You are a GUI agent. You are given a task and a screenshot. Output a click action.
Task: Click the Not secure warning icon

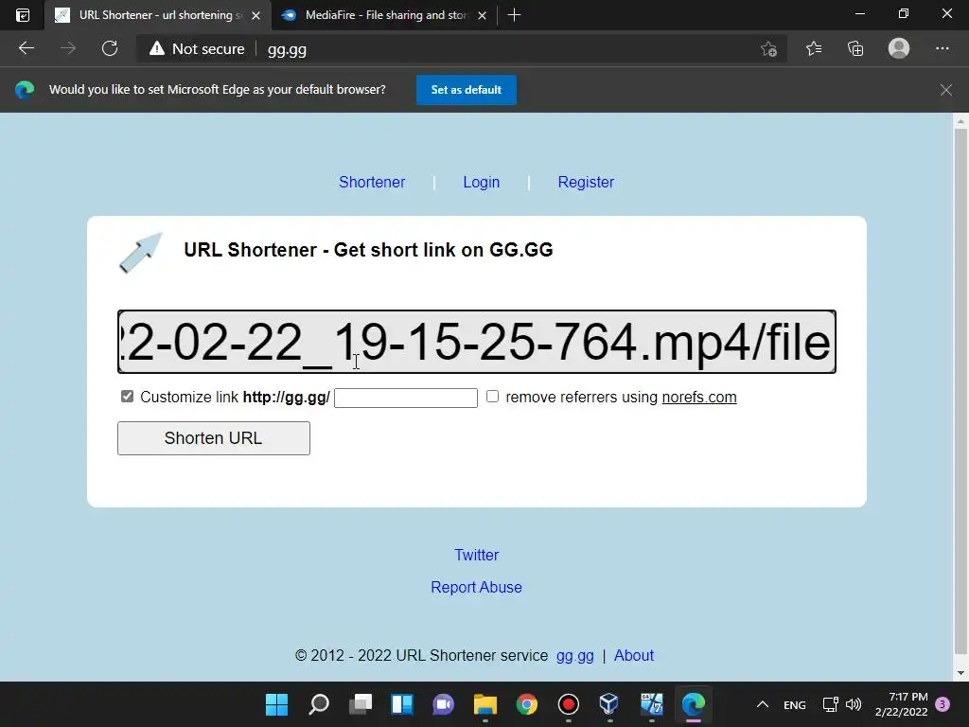[157, 48]
